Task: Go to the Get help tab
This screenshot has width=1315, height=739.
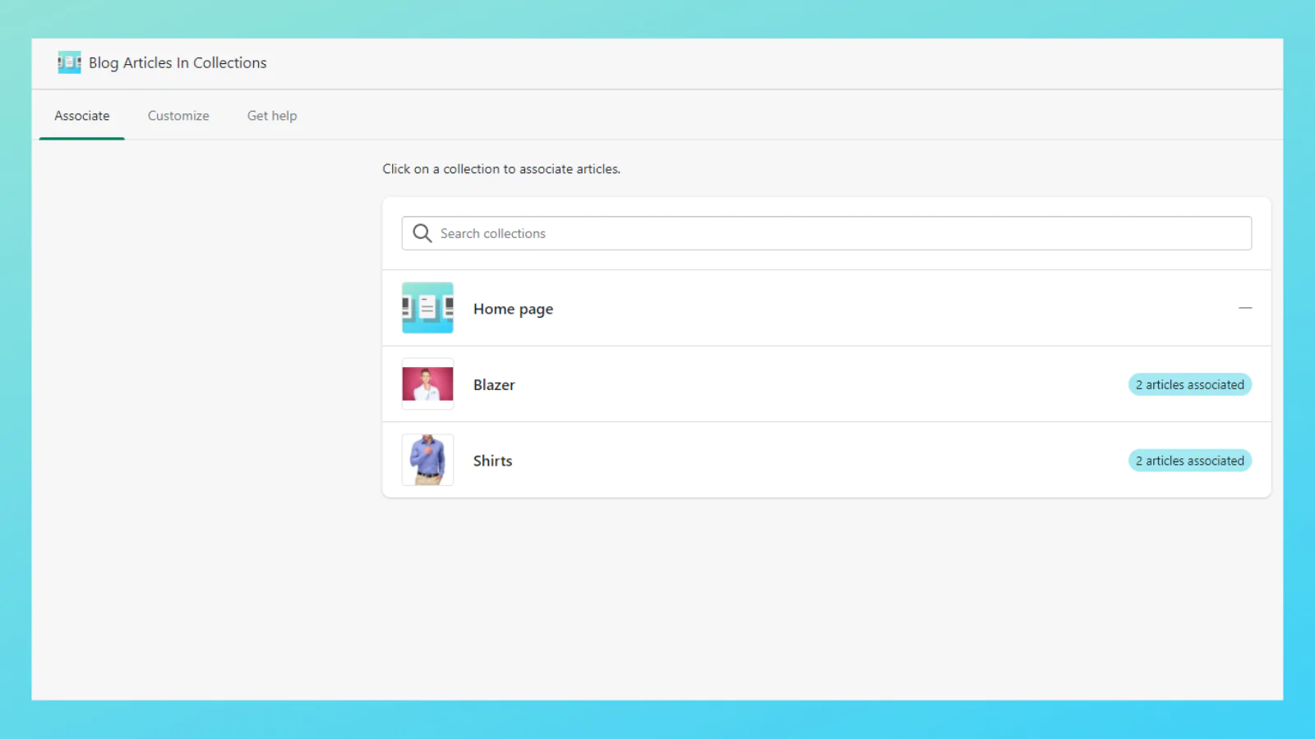Action: pyautogui.click(x=272, y=116)
